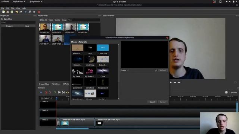Toggle the Razor tool in timeline toolbar
Image resolution: width=239 pixels, height=134 pixels.
pyautogui.click(x=50, y=92)
